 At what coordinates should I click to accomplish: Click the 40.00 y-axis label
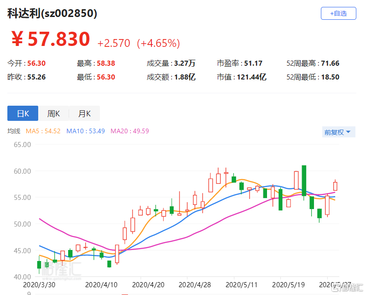[22, 277]
